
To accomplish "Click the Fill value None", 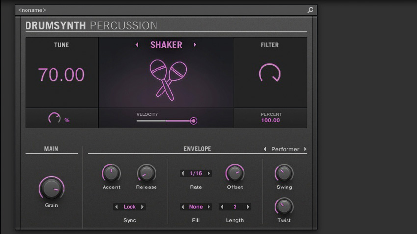I will [196, 207].
